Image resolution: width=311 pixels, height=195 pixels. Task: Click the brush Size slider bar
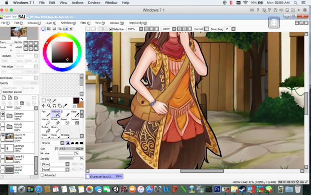[71, 148]
